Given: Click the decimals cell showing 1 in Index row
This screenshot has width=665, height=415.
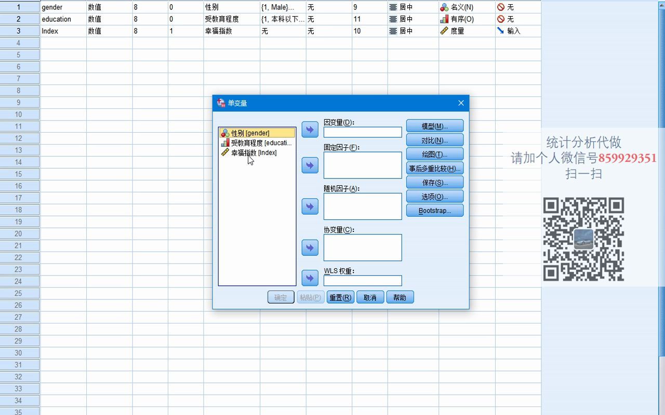Looking at the screenshot, I should pyautogui.click(x=185, y=31).
